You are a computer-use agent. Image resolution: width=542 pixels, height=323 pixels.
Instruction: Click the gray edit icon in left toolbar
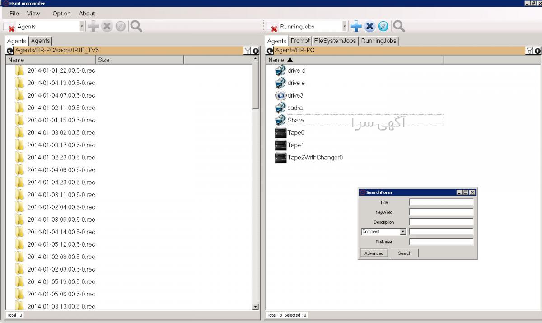click(x=121, y=26)
